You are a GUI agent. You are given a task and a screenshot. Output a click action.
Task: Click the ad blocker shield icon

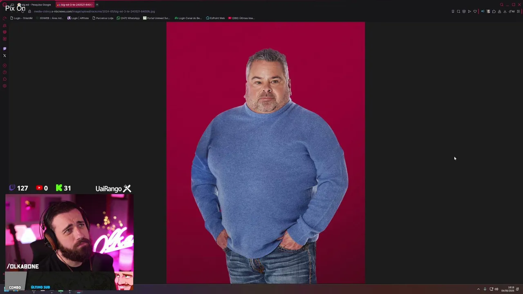464,11
